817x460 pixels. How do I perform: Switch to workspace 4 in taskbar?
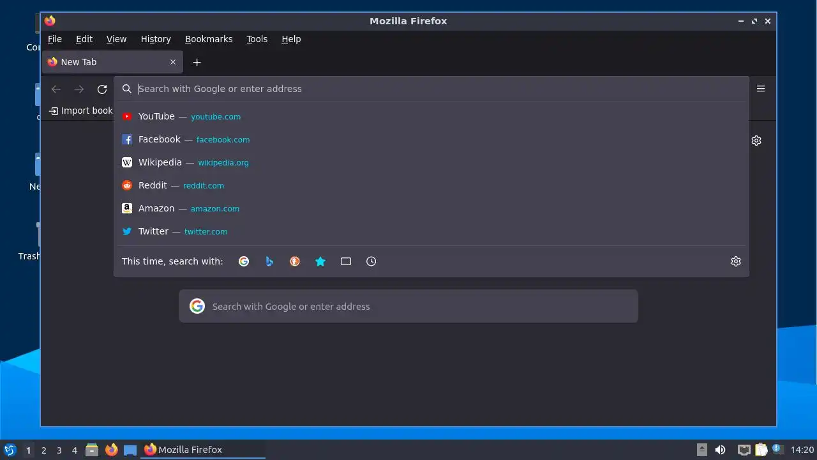[75, 450]
